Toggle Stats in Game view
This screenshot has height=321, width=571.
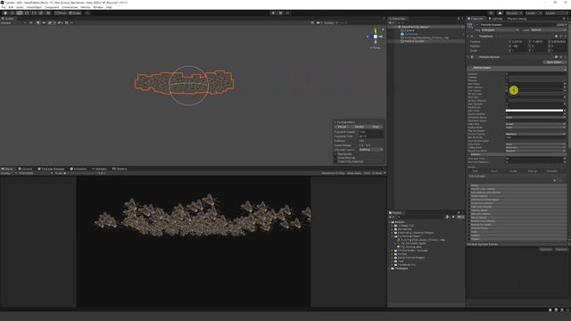point(367,173)
